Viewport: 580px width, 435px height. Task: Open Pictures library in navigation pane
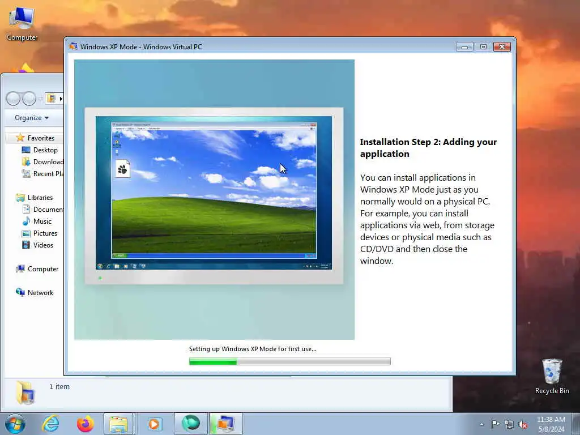(40, 233)
